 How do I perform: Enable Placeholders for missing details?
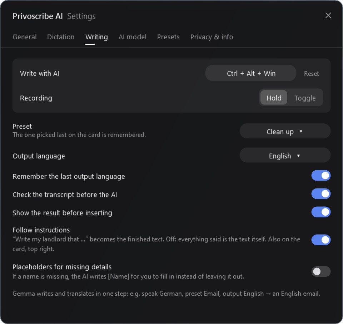tap(321, 271)
